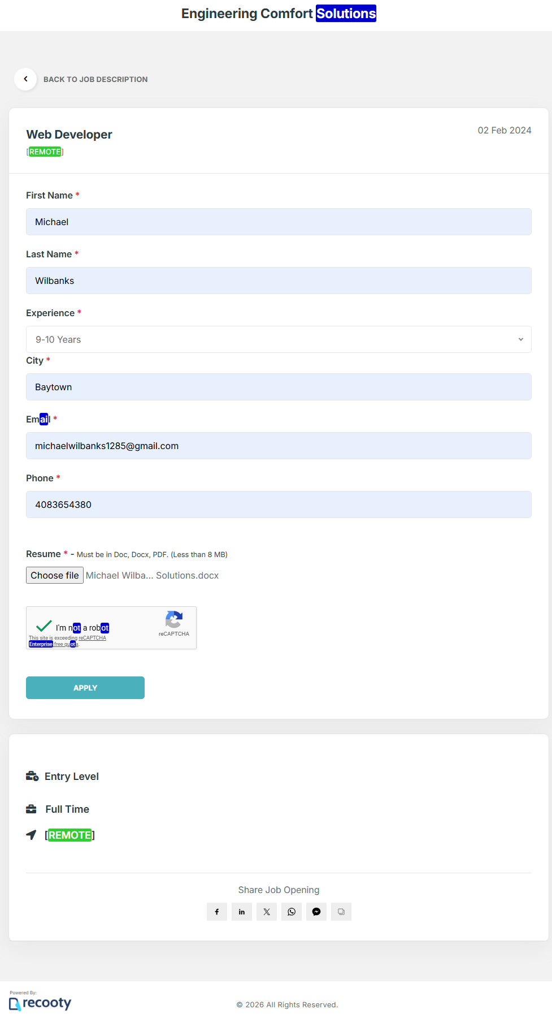Share job on X (Twitter)
Image resolution: width=552 pixels, height=1022 pixels.
[267, 912]
